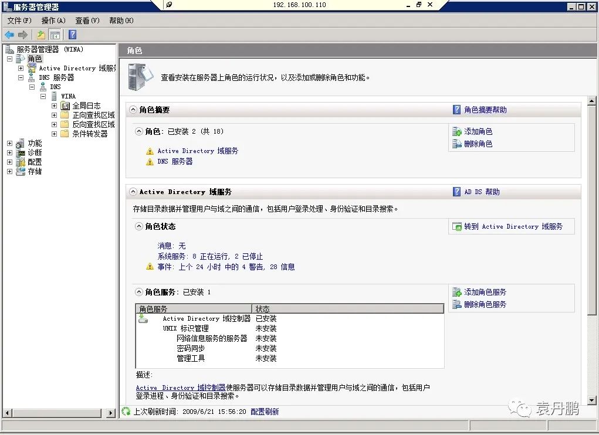Select the UNIX 标识管理 row
Screen dimensions: 599x435
(x=290, y=328)
